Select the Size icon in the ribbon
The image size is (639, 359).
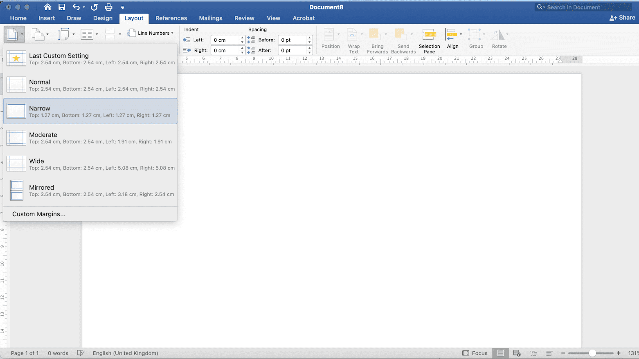63,34
